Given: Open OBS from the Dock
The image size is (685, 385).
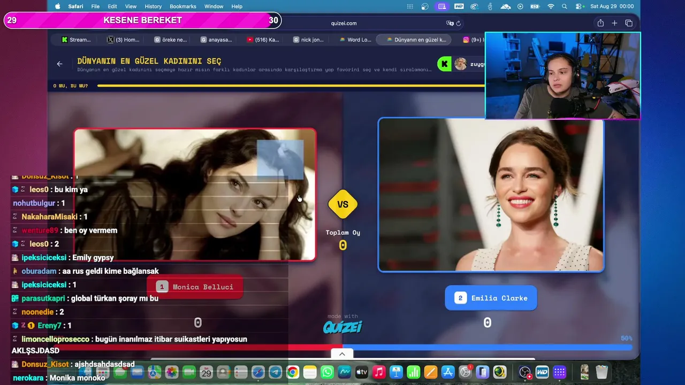Looking at the screenshot, I should coord(525,372).
